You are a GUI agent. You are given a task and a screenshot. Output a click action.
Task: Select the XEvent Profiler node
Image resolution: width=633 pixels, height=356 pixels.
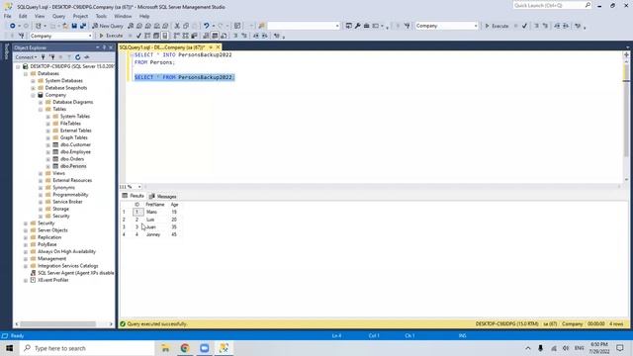coord(52,280)
